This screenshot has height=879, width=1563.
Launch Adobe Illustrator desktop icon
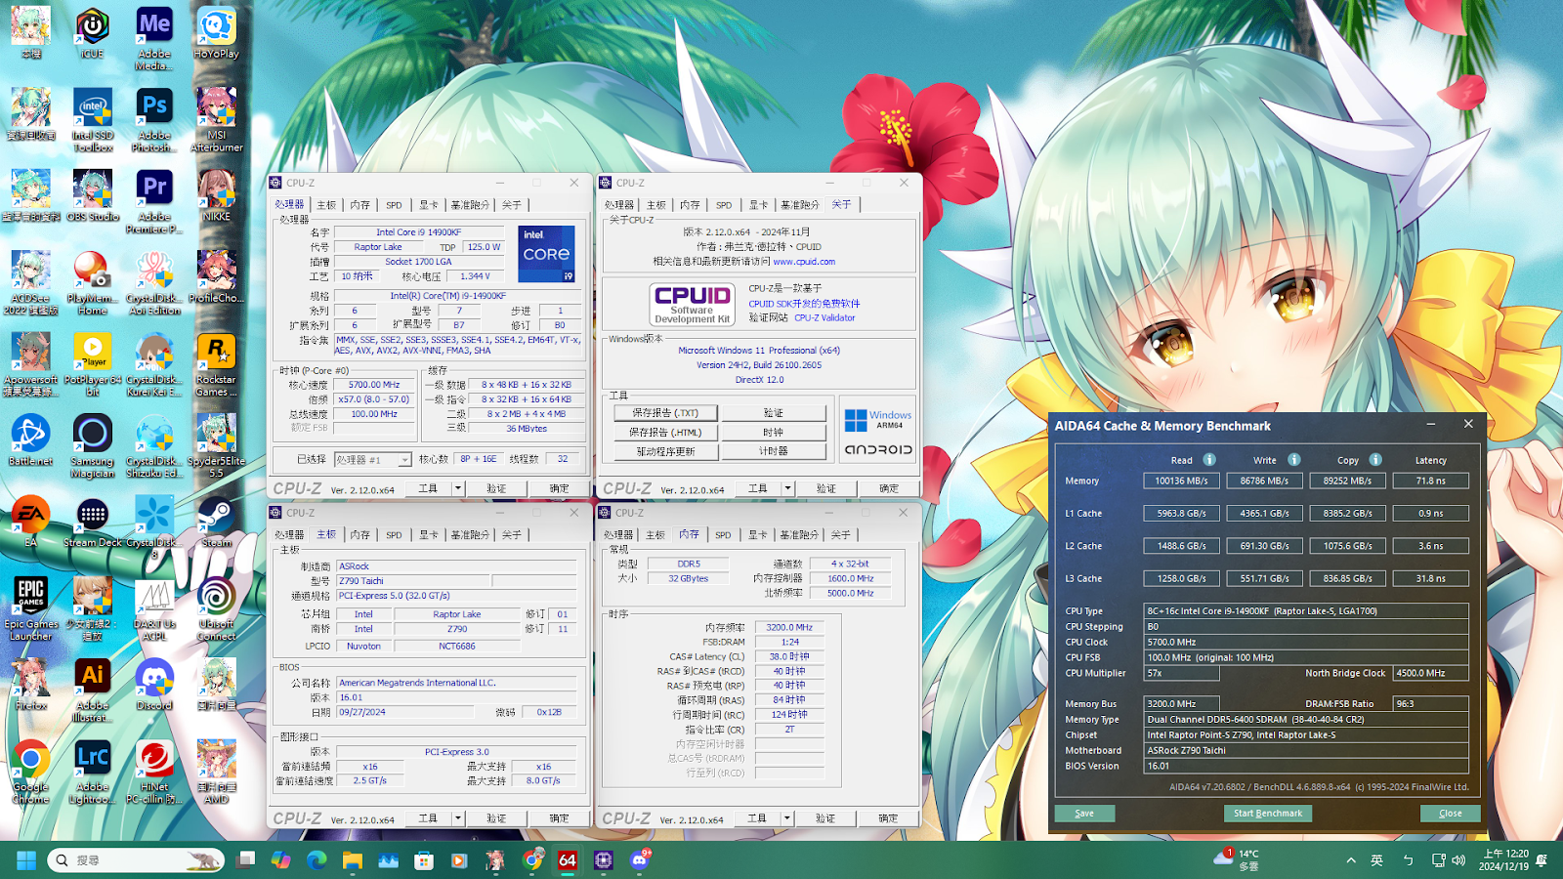point(92,691)
